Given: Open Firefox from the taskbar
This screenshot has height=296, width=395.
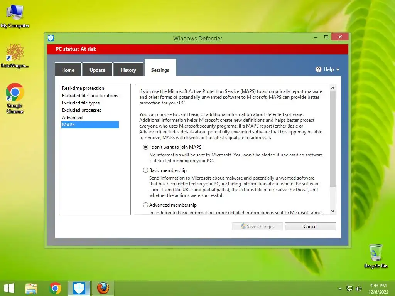Looking at the screenshot, I should click(x=103, y=288).
